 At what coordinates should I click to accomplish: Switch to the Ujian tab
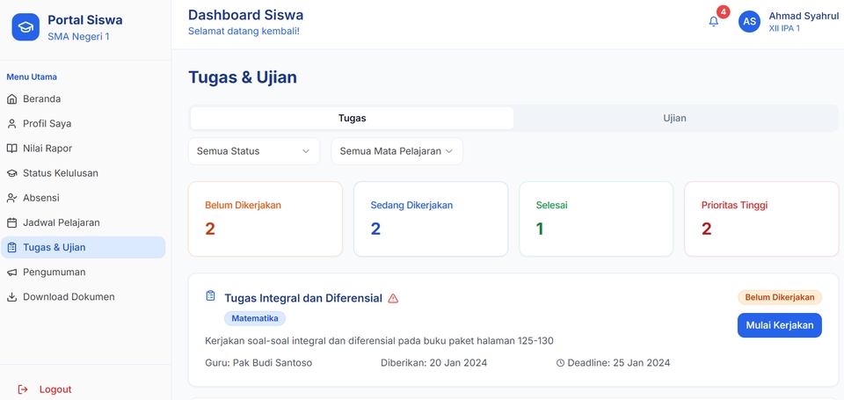(x=674, y=118)
